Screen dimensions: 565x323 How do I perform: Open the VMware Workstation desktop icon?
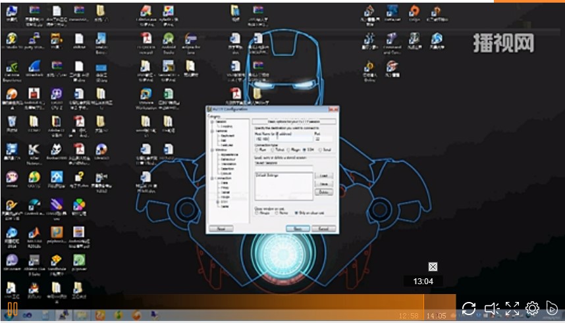click(x=146, y=98)
